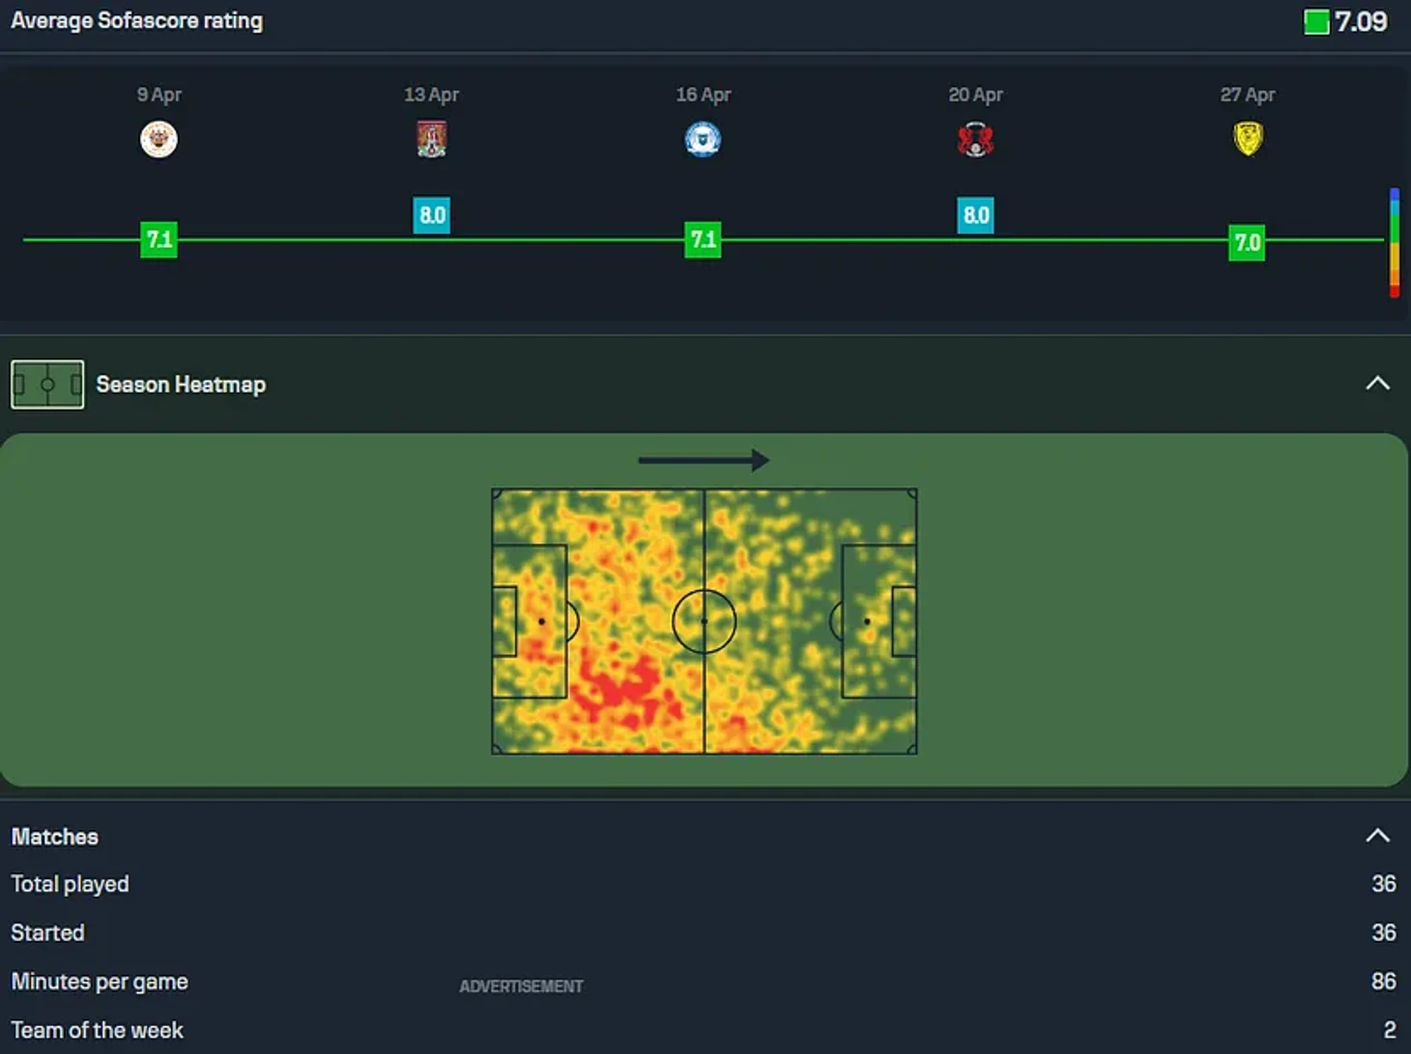1411x1054 pixels.
Task: Click the Season Heatmap heading
Action: pos(181,385)
